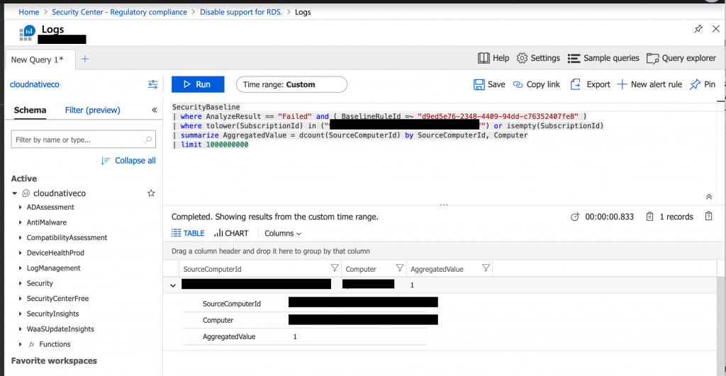Click the Logs service icon

tap(28, 33)
